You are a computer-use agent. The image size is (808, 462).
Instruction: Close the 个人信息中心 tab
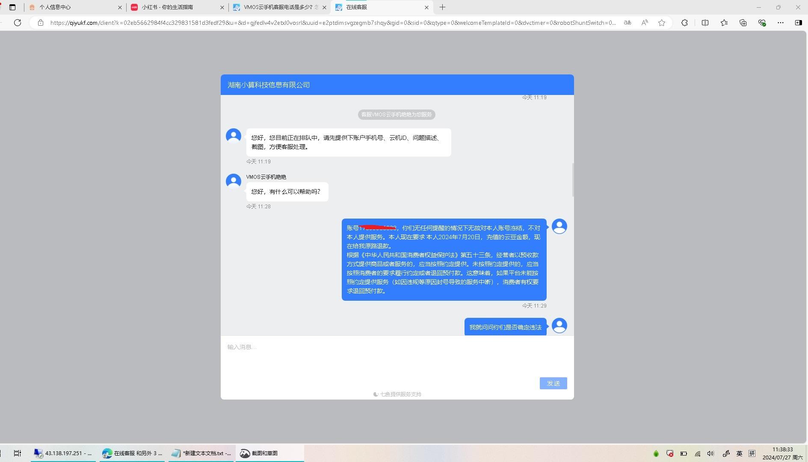point(120,7)
